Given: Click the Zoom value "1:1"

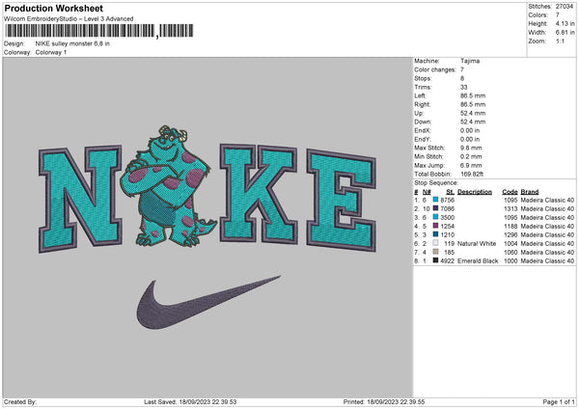Looking at the screenshot, I should (560, 41).
